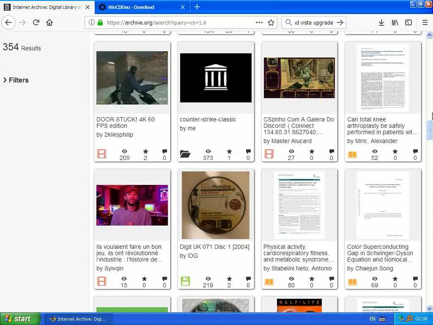Click the Photoshop disc thumbnail
Viewport: 433px width, 325px height.
216,205
